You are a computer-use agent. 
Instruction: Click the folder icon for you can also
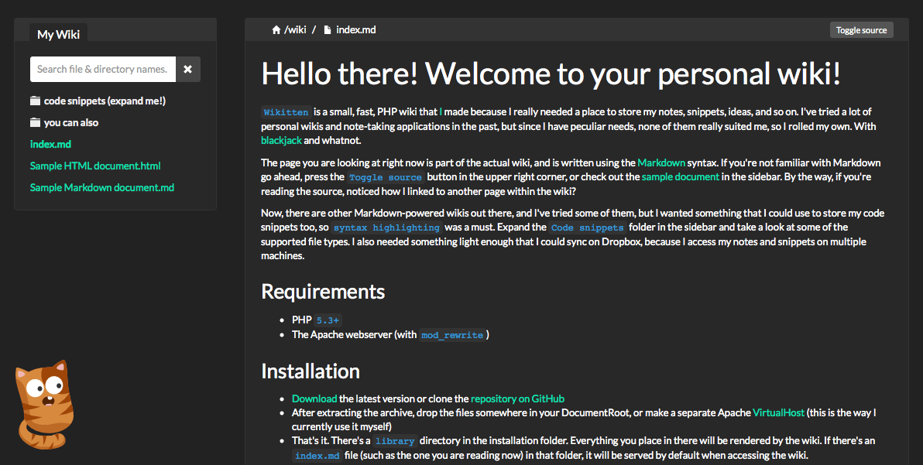[35, 122]
